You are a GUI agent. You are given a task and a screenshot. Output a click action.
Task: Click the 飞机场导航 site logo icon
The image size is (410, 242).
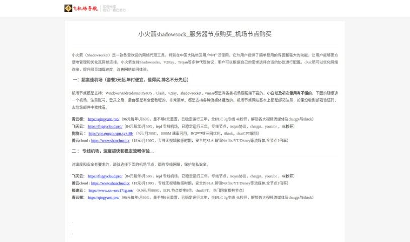[68, 9]
